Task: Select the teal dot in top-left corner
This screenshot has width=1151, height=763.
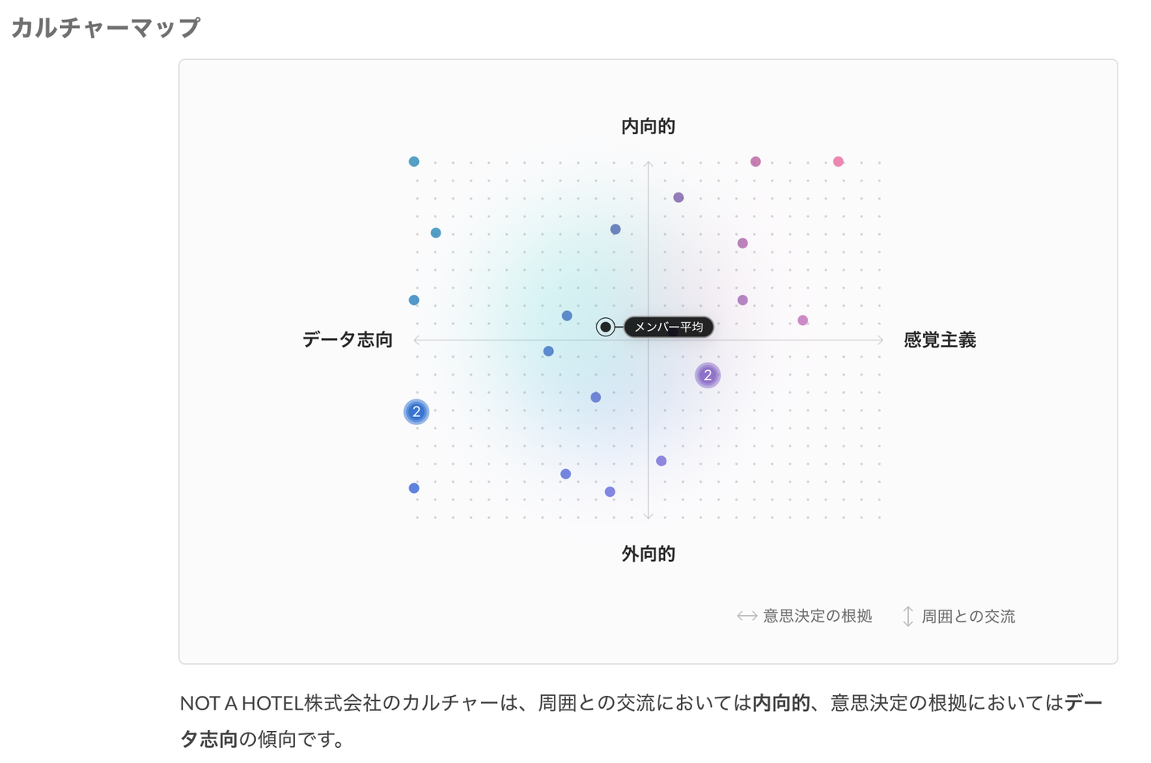Action: (x=414, y=161)
